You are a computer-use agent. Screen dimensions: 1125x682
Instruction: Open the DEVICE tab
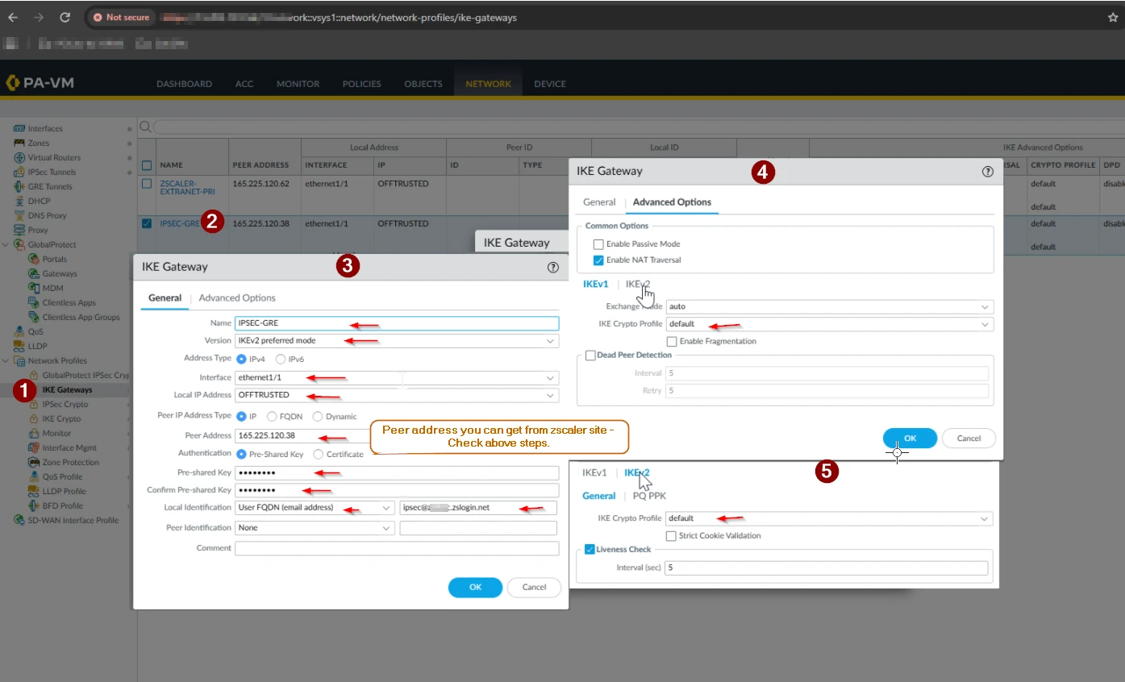pyautogui.click(x=550, y=84)
